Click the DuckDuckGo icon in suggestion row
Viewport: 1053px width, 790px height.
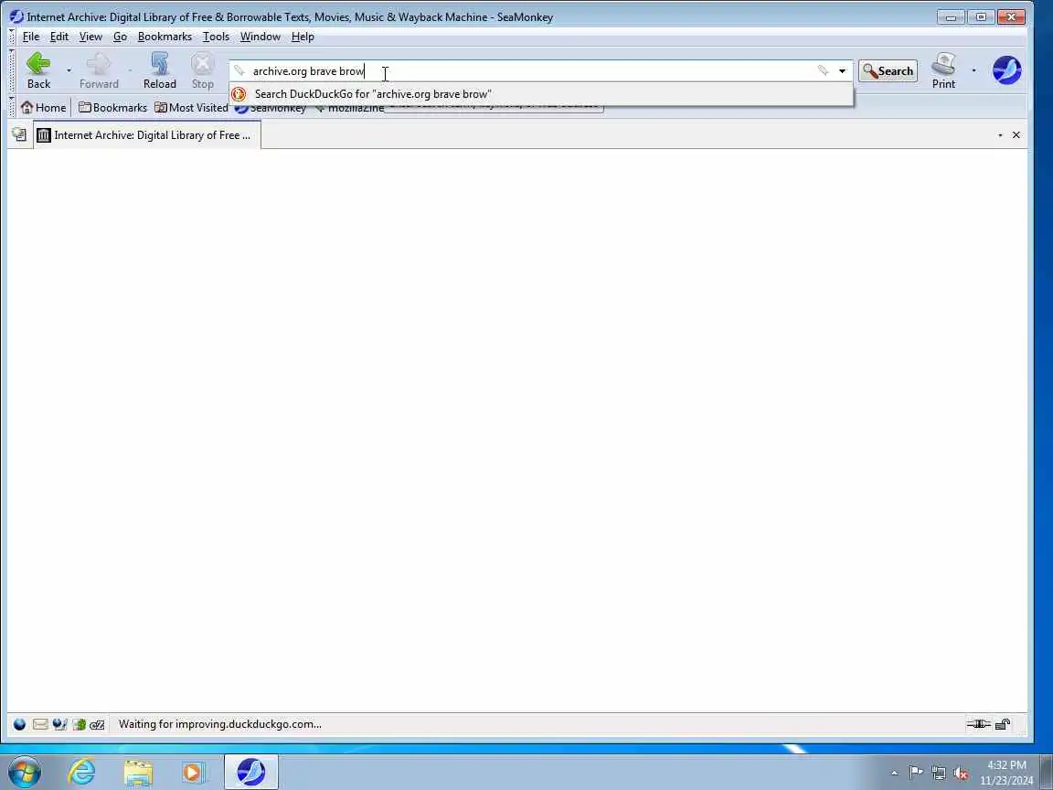click(x=239, y=94)
